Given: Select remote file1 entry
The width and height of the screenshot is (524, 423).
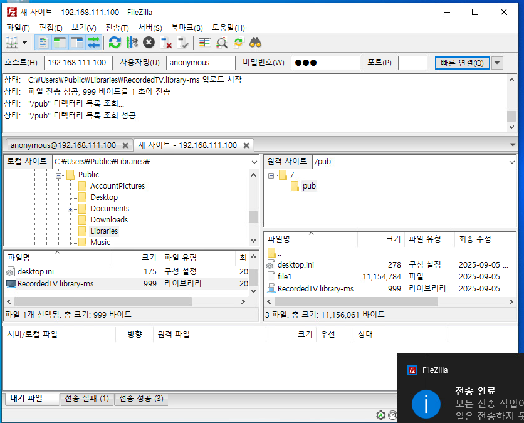Looking at the screenshot, I should [x=390, y=277].
